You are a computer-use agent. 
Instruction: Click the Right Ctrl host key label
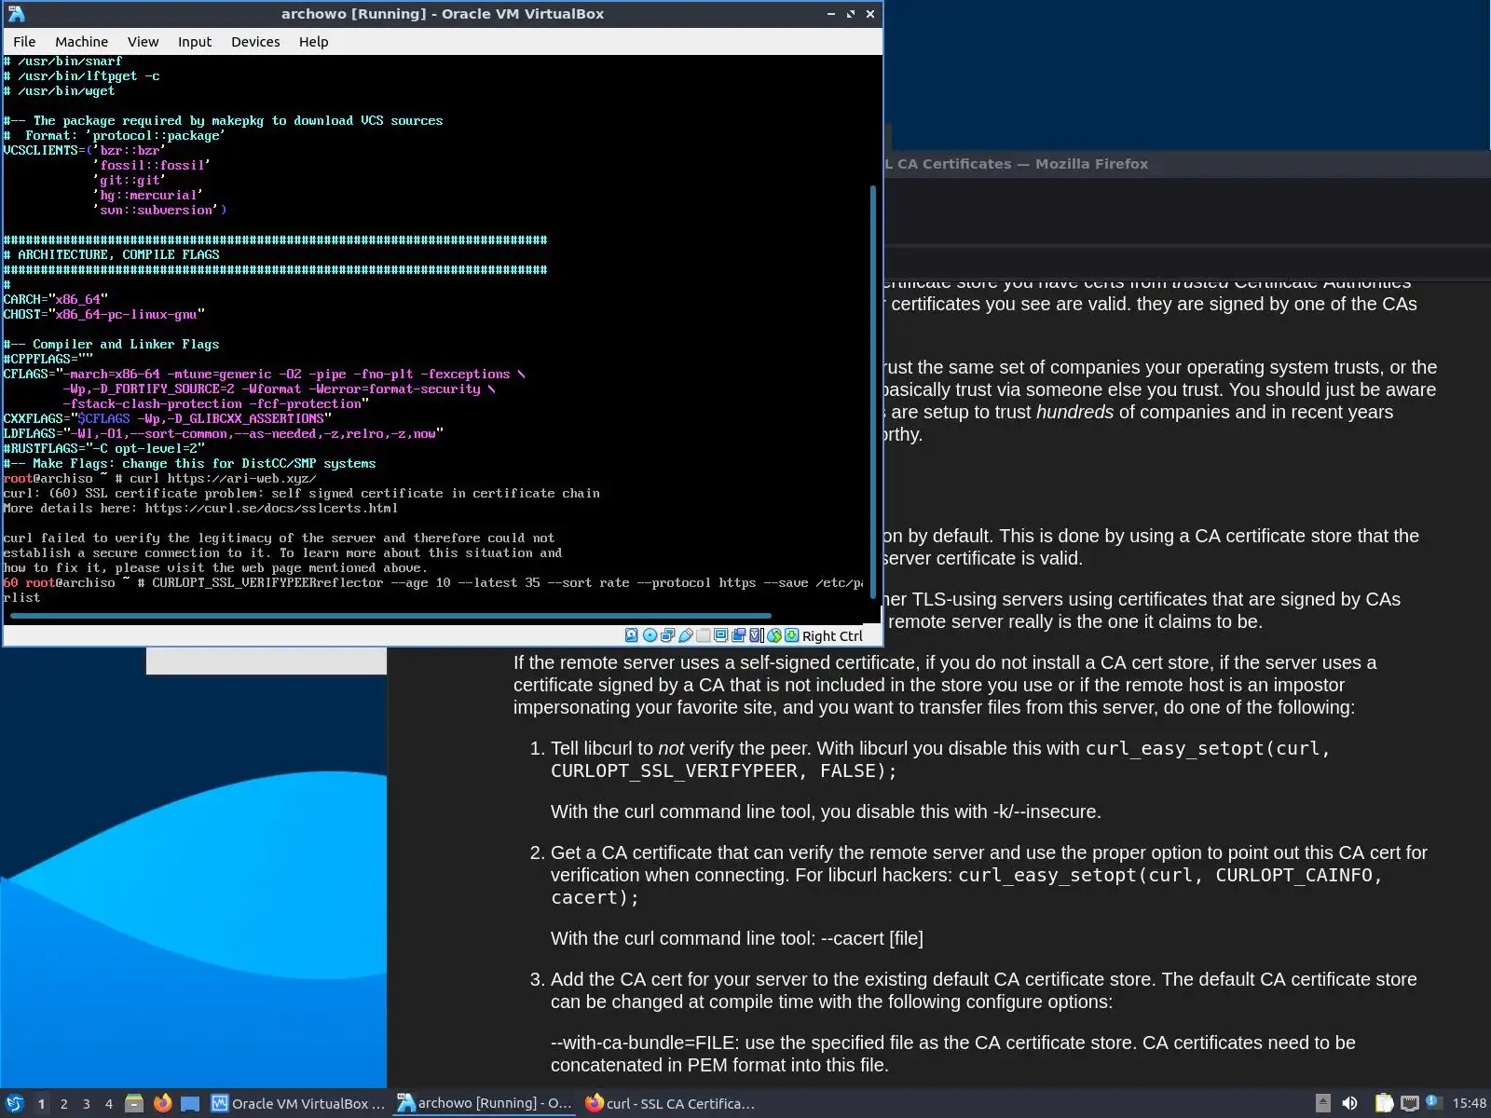click(x=832, y=636)
